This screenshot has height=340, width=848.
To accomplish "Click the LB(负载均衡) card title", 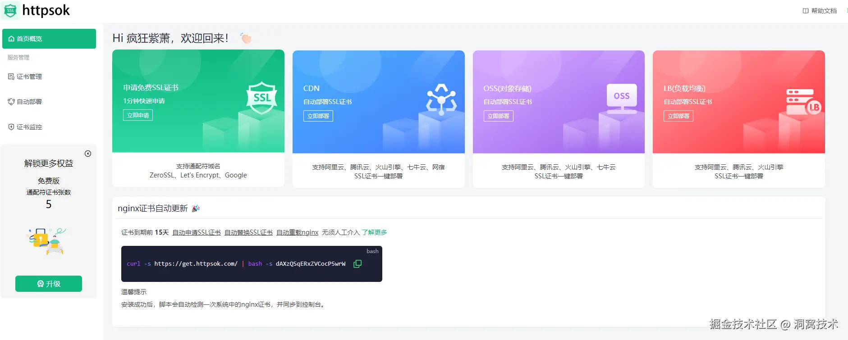I will coord(684,89).
